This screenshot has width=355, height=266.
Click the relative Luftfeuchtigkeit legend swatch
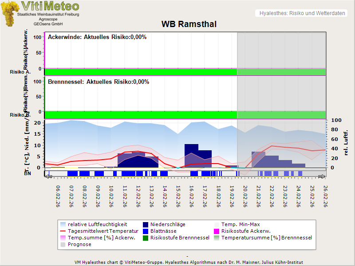pyautogui.click(x=63, y=225)
